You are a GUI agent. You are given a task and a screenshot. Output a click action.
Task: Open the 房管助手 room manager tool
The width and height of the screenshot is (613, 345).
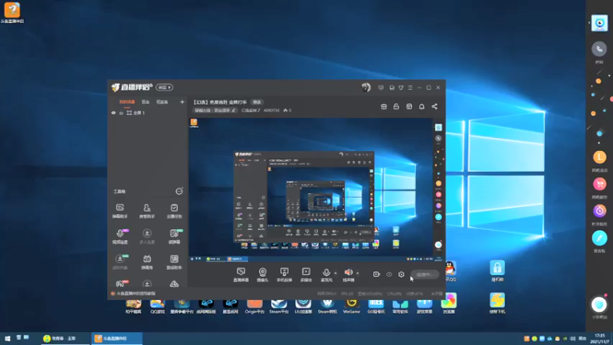(x=146, y=211)
